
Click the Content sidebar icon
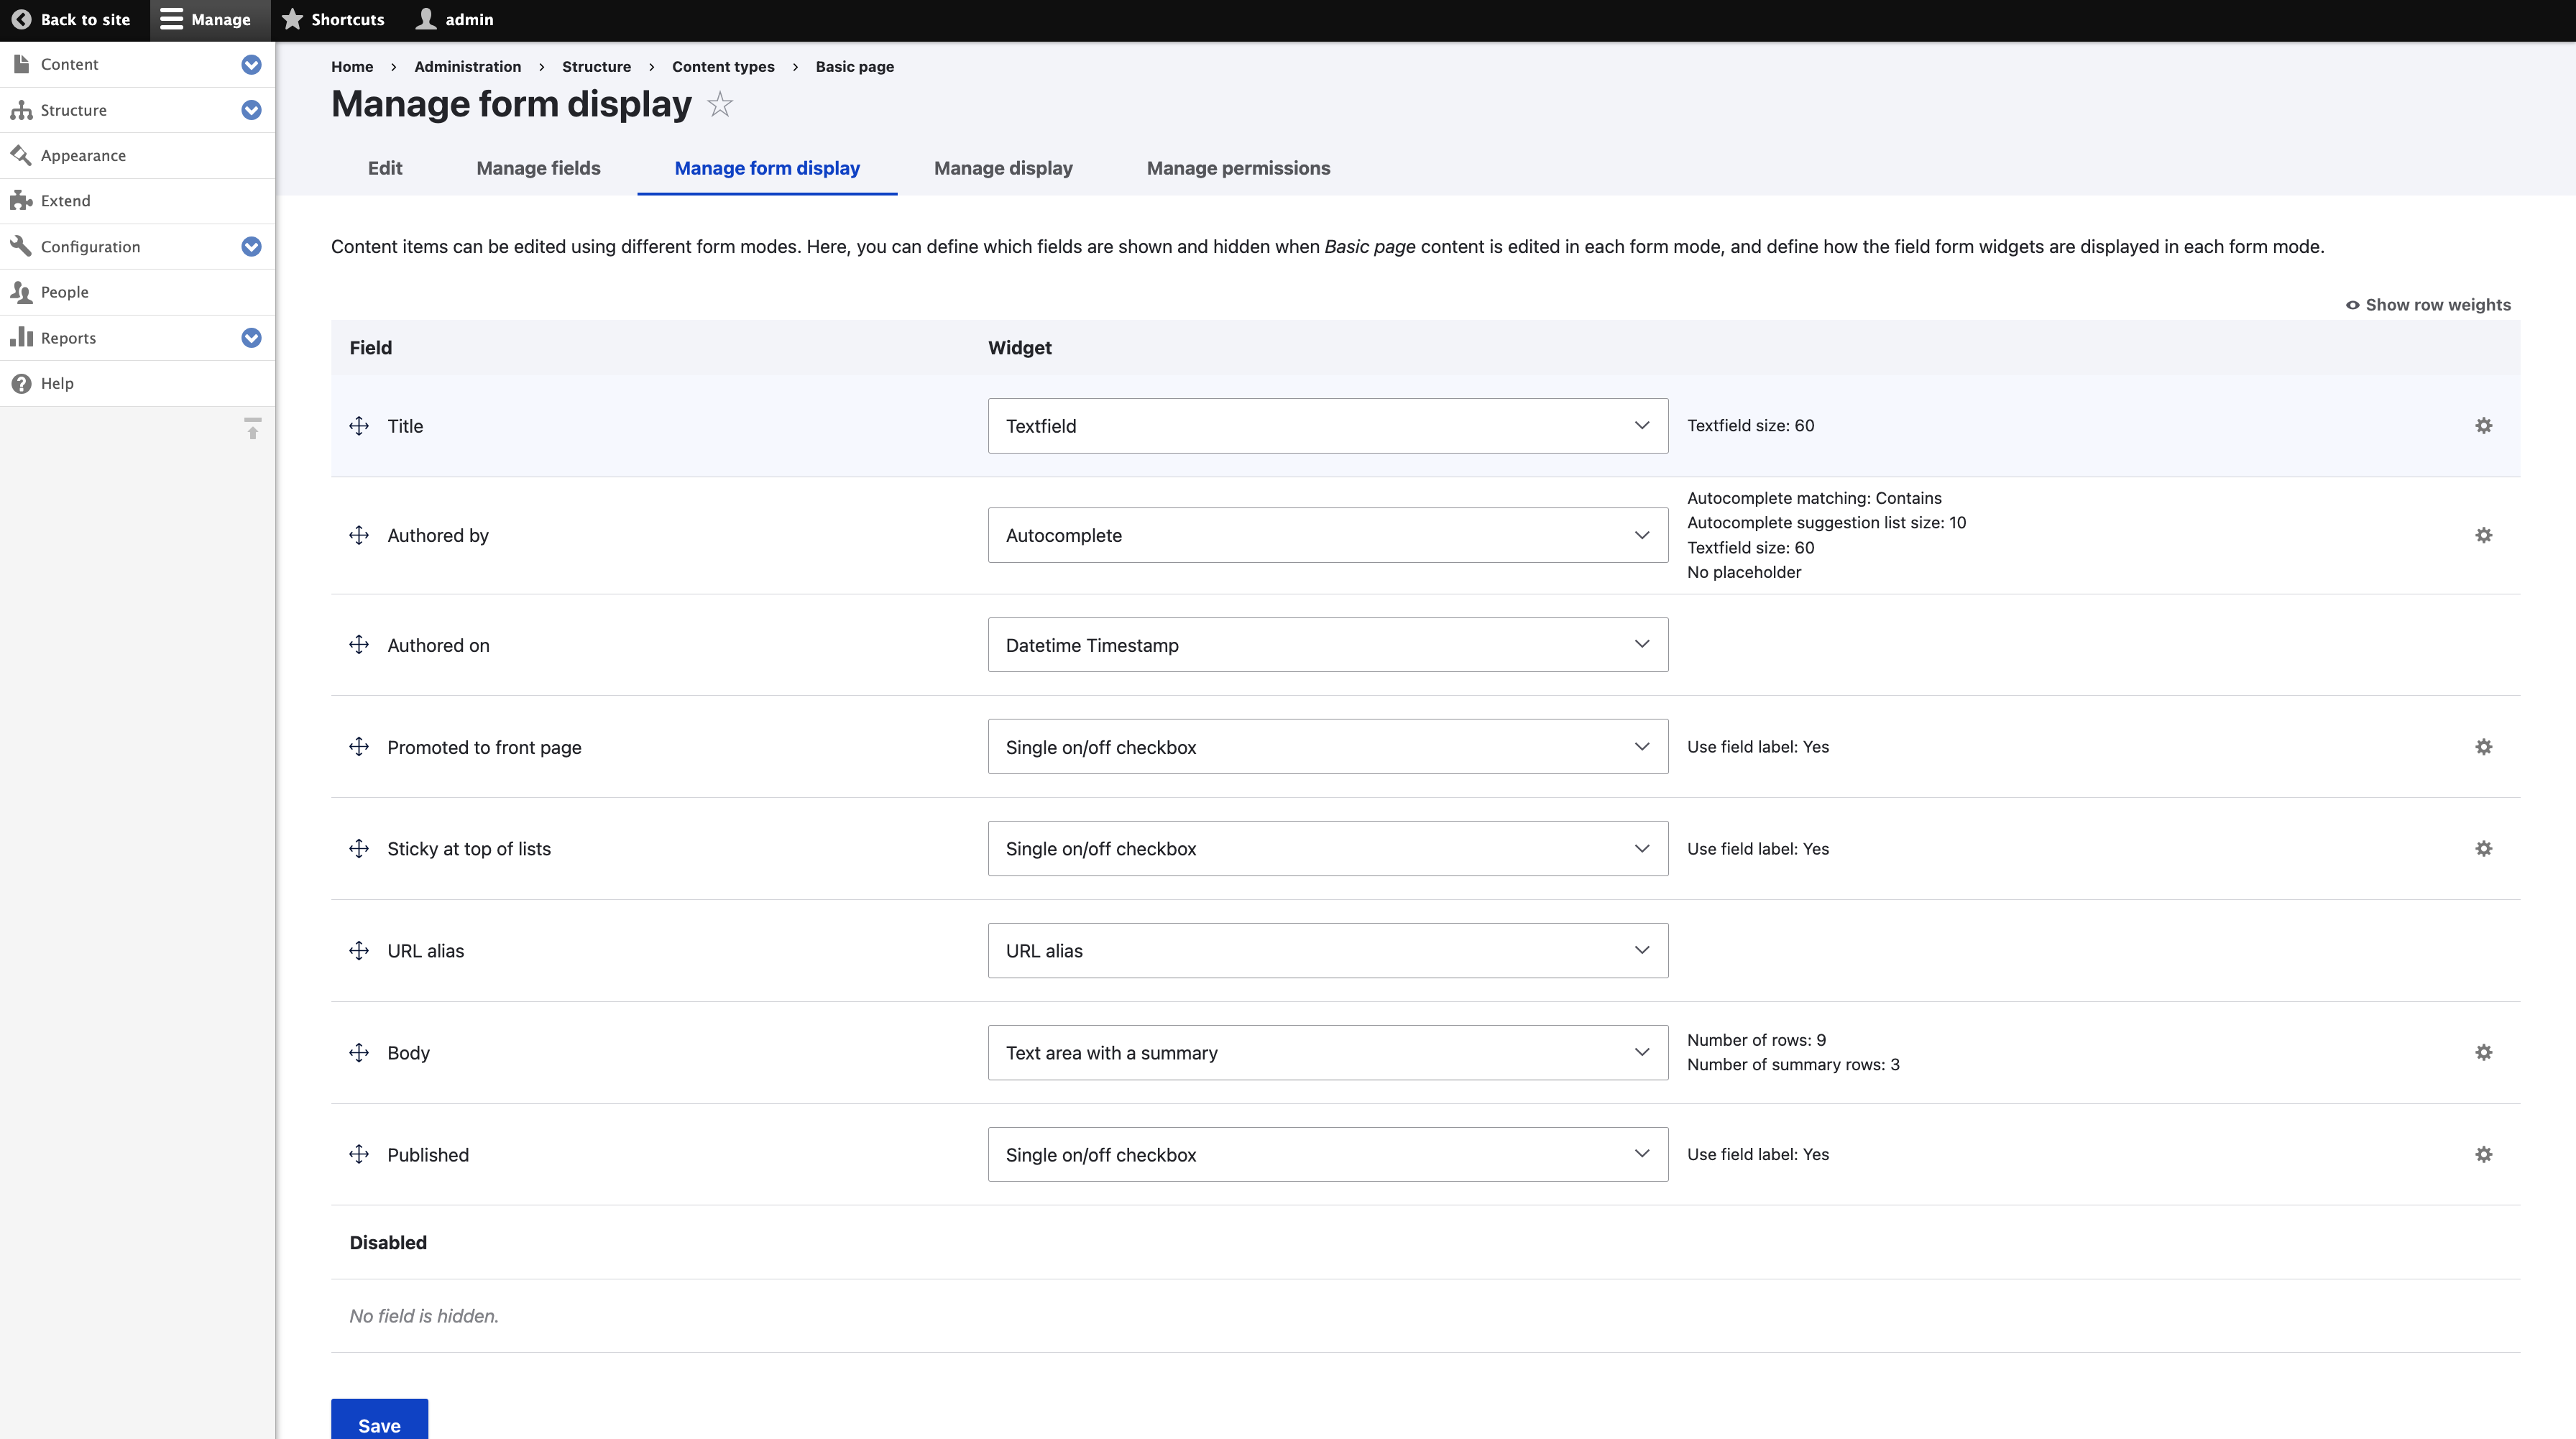point(21,63)
